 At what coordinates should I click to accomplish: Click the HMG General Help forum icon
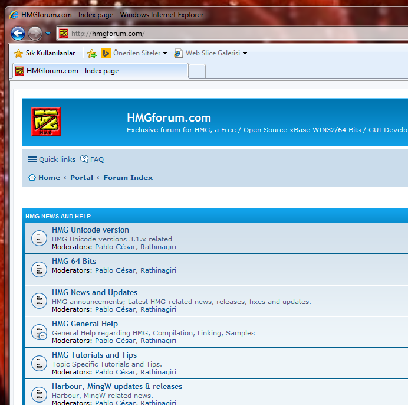click(x=39, y=332)
